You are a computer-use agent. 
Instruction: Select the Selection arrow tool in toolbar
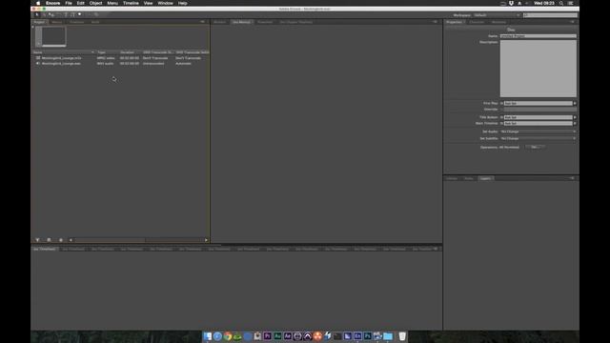[37, 15]
